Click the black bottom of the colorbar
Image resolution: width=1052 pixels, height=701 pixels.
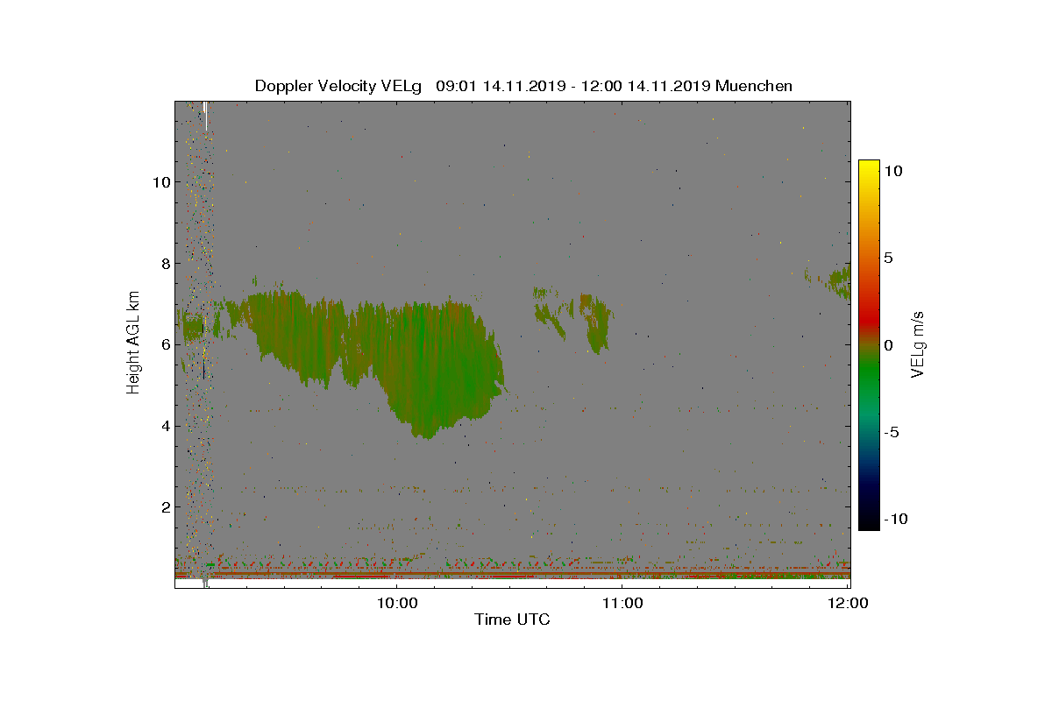869,521
